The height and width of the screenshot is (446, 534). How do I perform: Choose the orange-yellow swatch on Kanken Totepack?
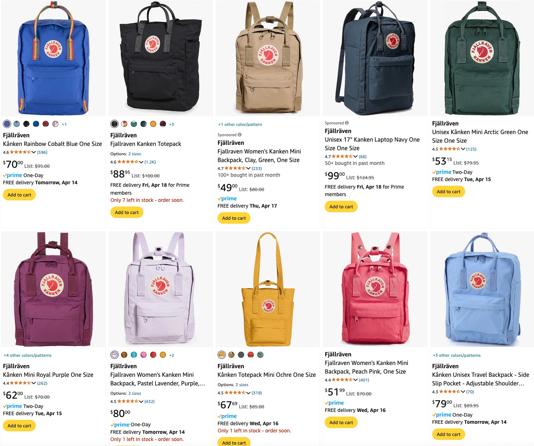(153, 124)
